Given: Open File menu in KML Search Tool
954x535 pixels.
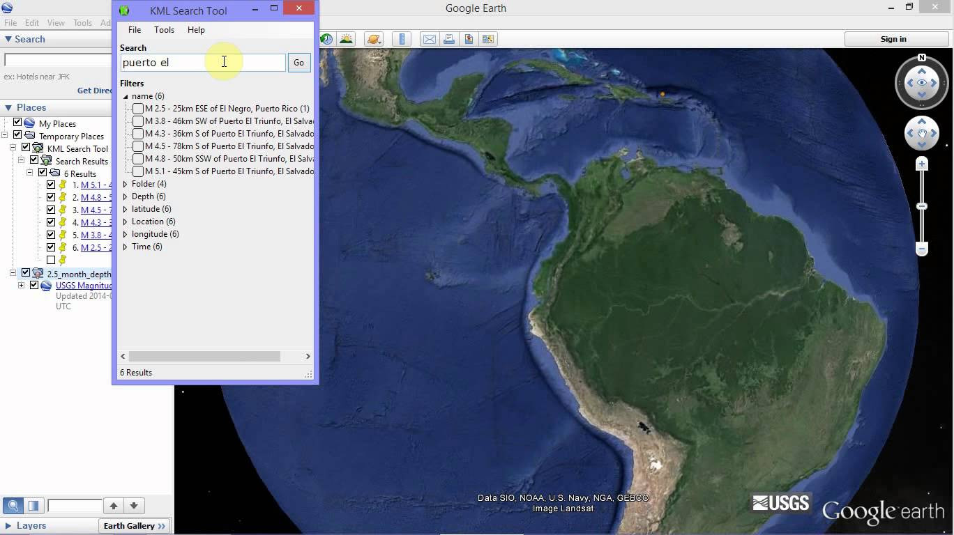Looking at the screenshot, I should coord(135,30).
